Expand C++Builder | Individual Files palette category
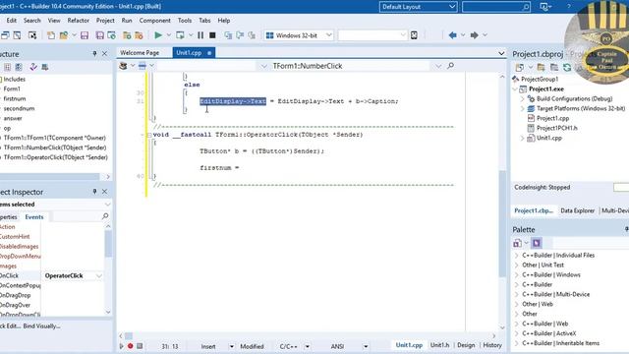 [x=517, y=256]
